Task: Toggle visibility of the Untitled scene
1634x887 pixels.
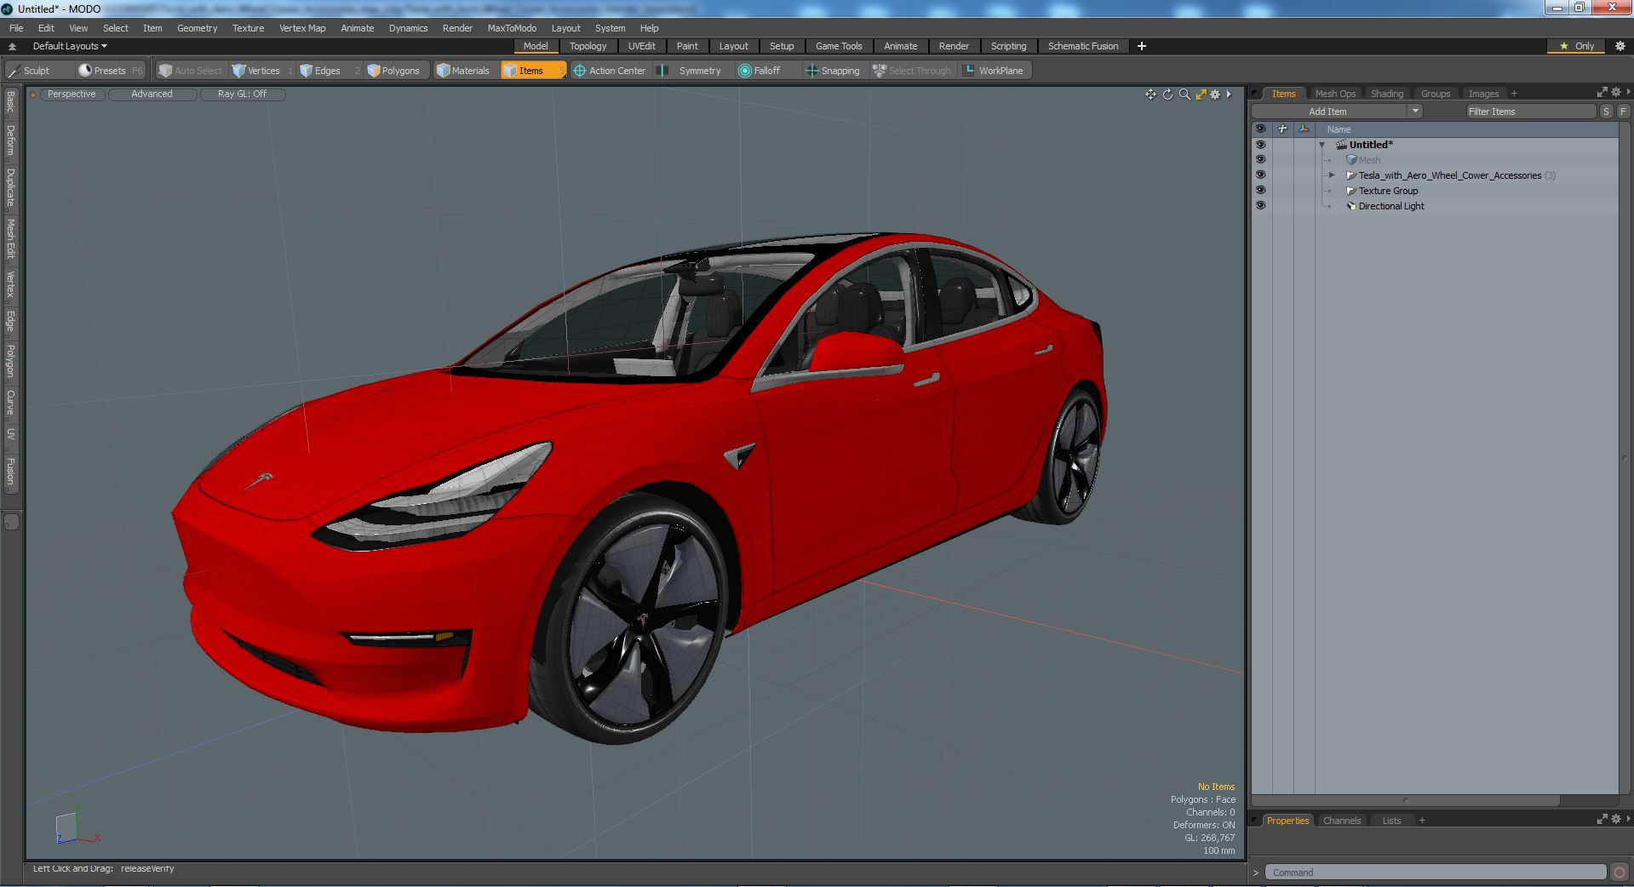Action: pos(1260,145)
